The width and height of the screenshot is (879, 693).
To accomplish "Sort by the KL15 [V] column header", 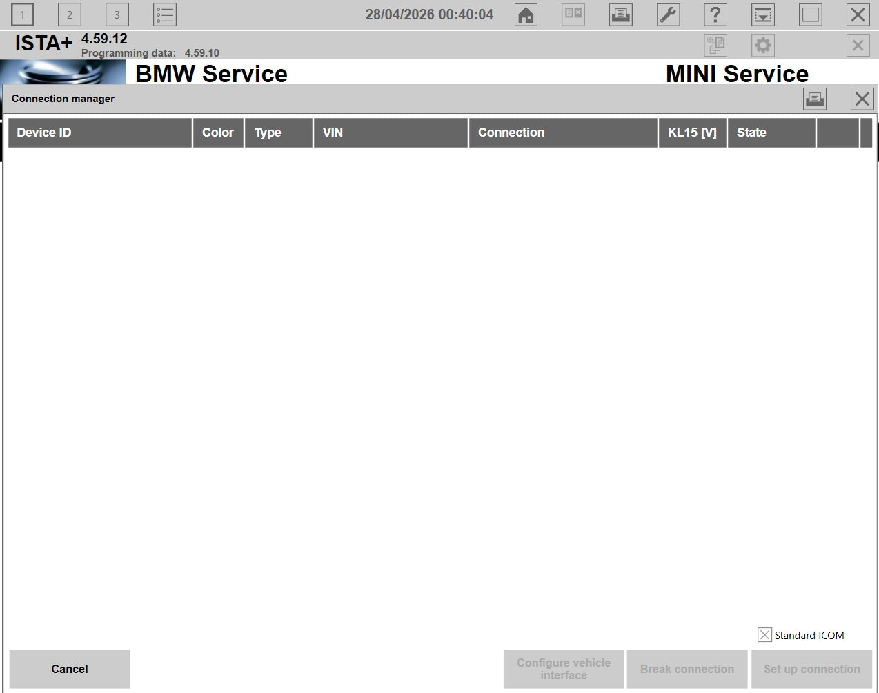I will tap(692, 133).
